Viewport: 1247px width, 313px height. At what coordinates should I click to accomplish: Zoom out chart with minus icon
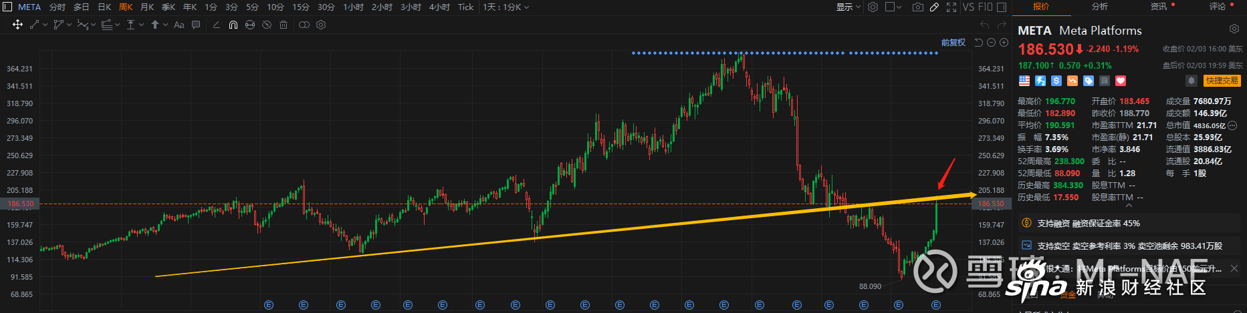[x=992, y=43]
